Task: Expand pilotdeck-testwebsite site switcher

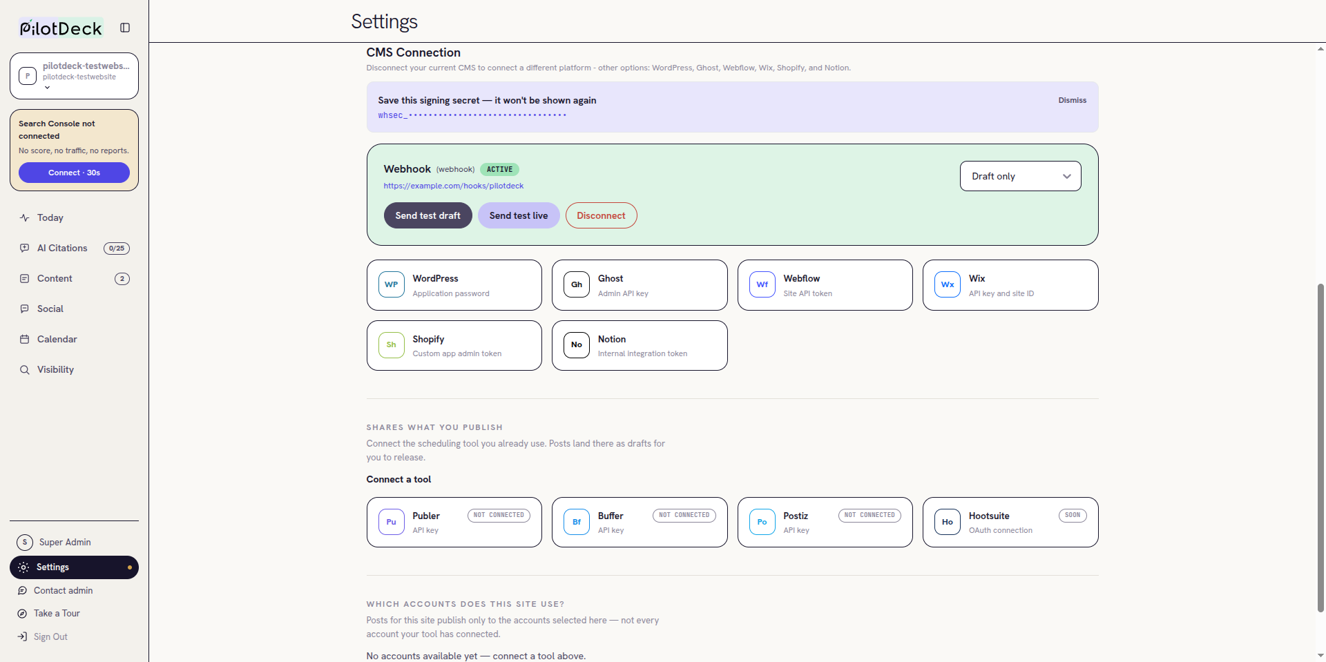Action: click(x=74, y=76)
